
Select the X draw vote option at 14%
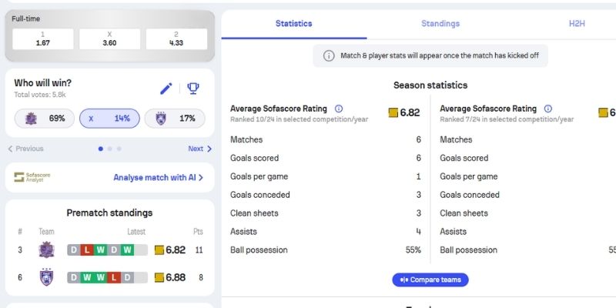[110, 118]
